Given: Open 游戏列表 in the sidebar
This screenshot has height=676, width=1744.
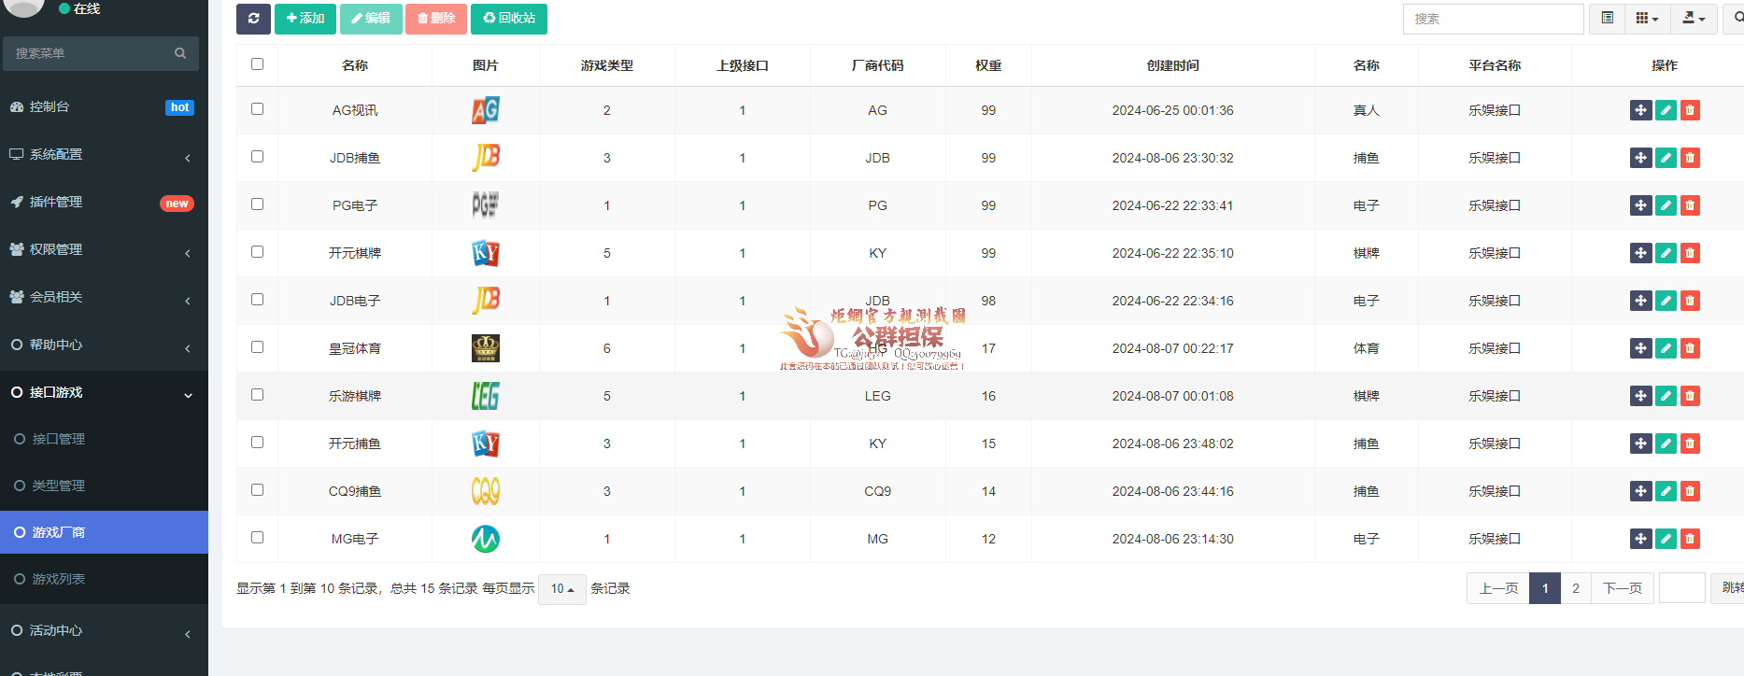Looking at the screenshot, I should (x=58, y=579).
